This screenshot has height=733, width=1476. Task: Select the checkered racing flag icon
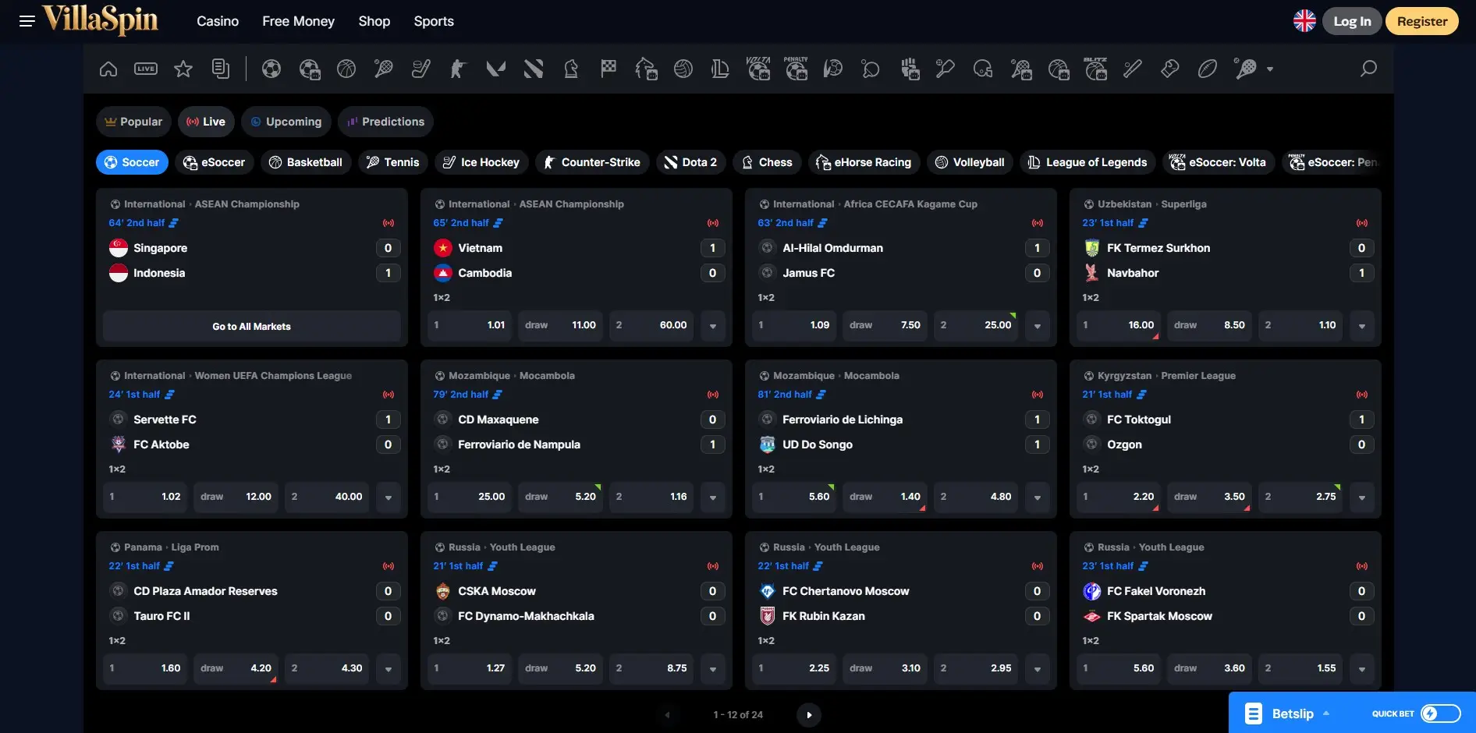point(608,69)
